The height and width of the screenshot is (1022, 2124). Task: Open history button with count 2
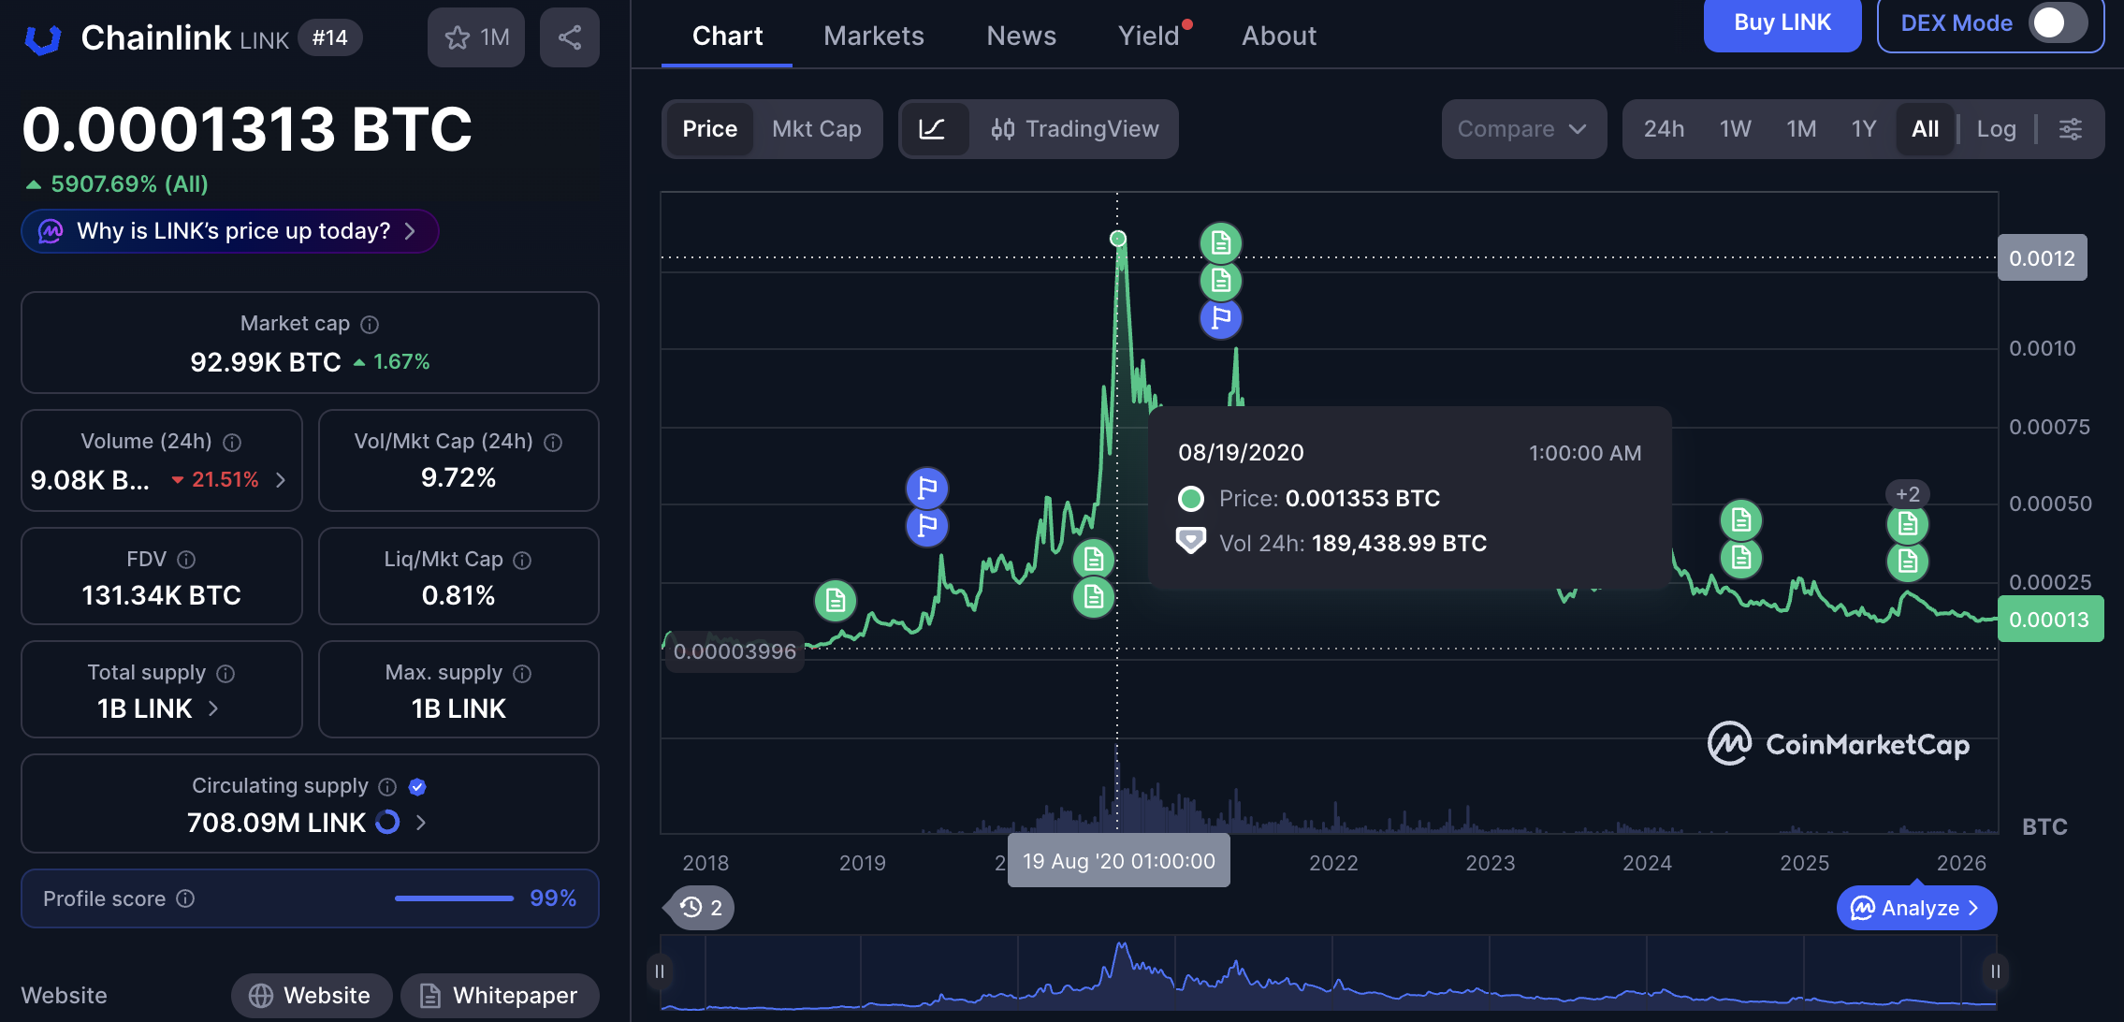click(701, 908)
